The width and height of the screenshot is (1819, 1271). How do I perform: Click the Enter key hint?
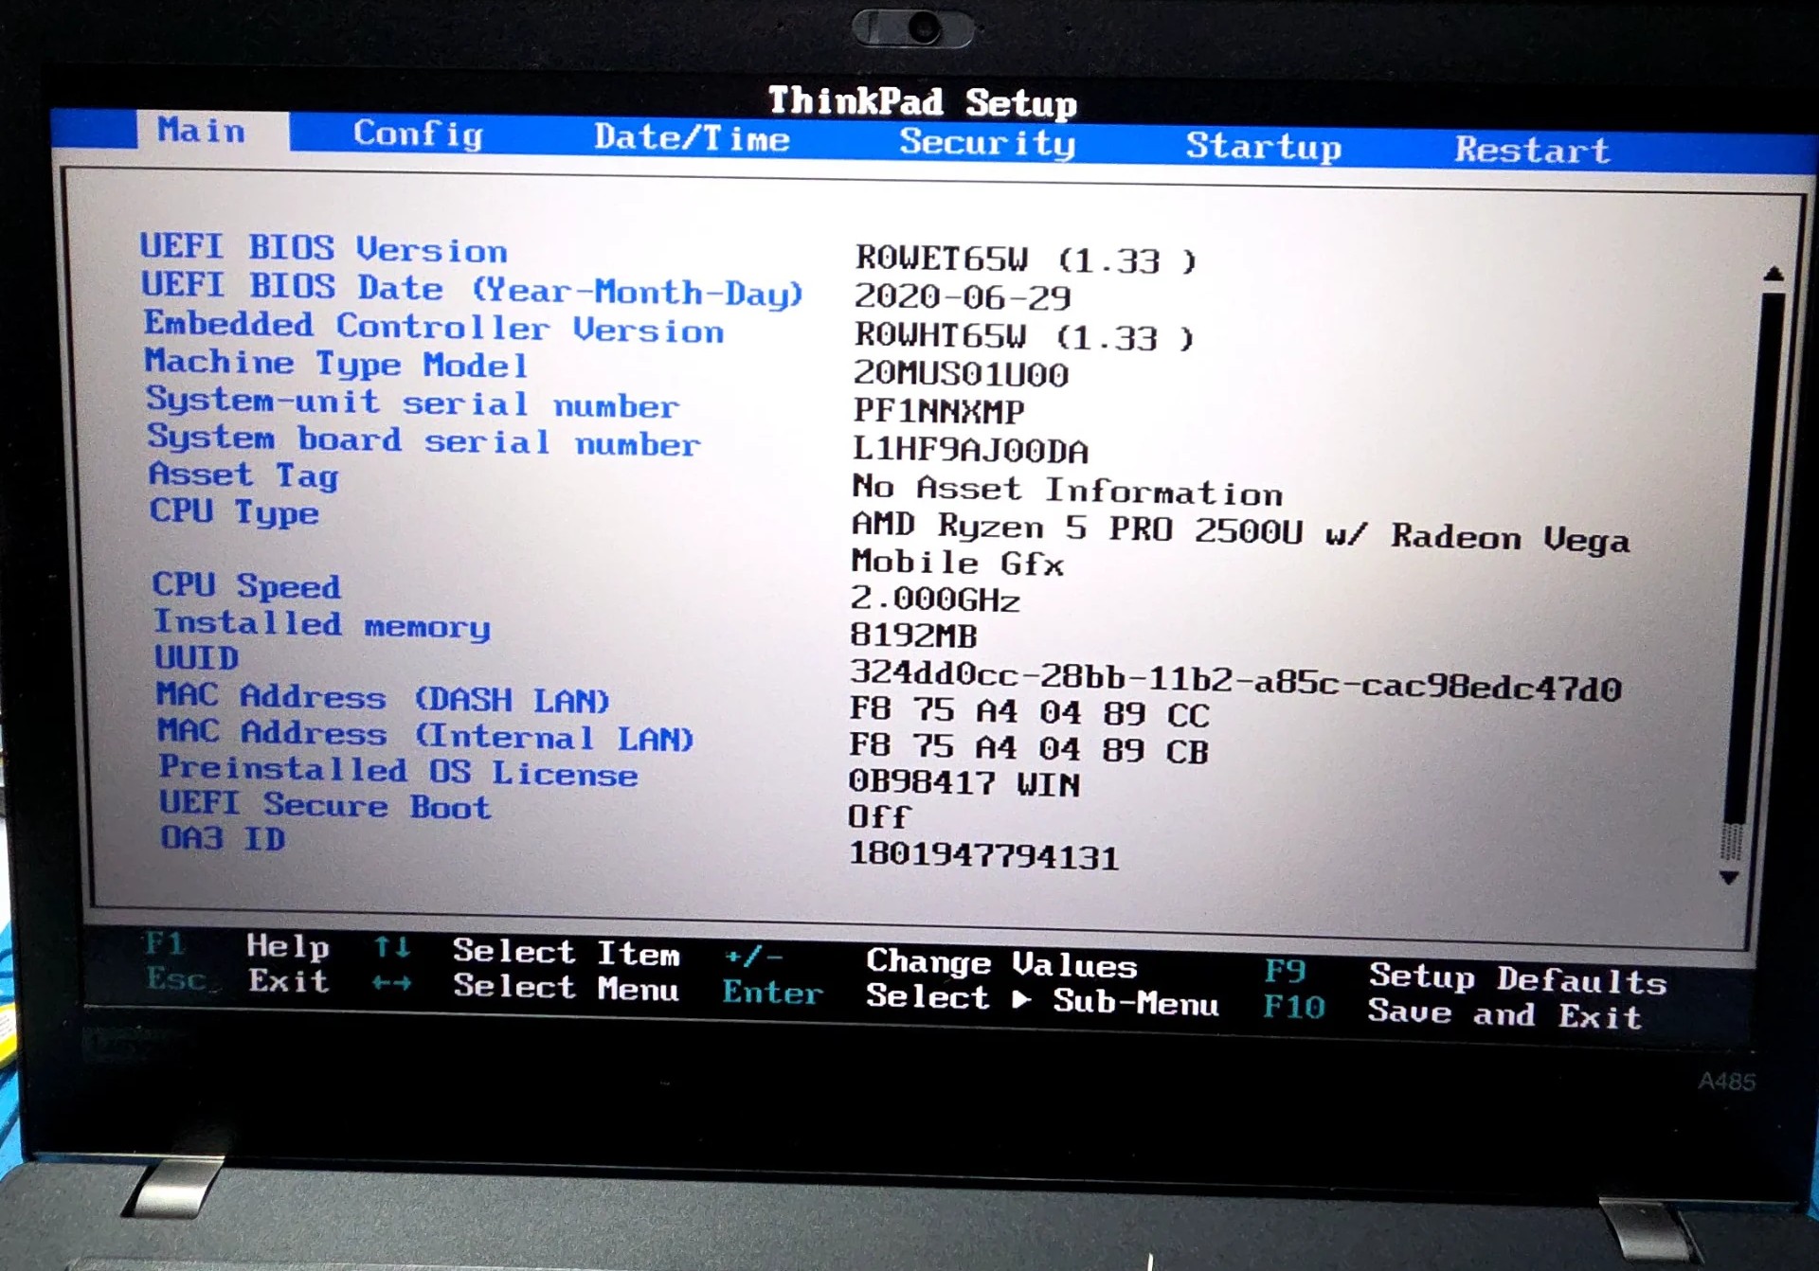click(773, 992)
